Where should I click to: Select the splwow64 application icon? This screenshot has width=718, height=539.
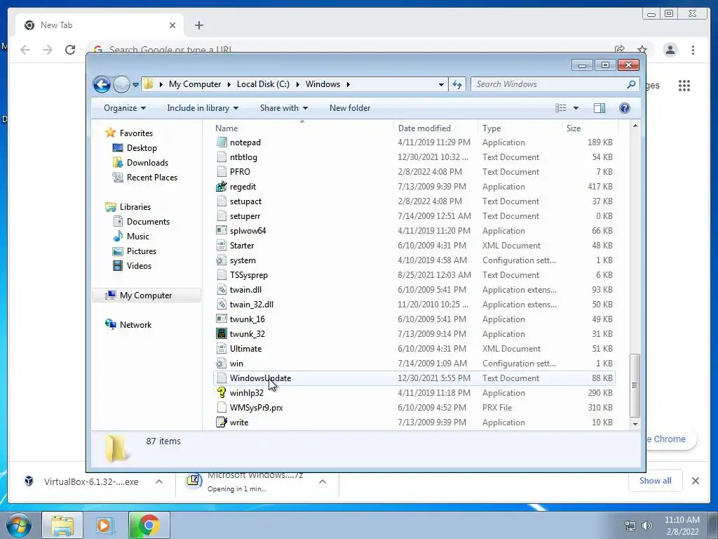(x=222, y=230)
